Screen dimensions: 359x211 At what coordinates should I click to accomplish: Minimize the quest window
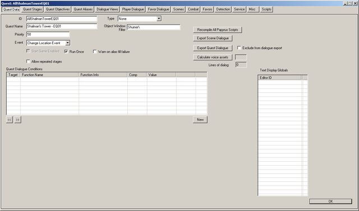click(x=346, y=3)
